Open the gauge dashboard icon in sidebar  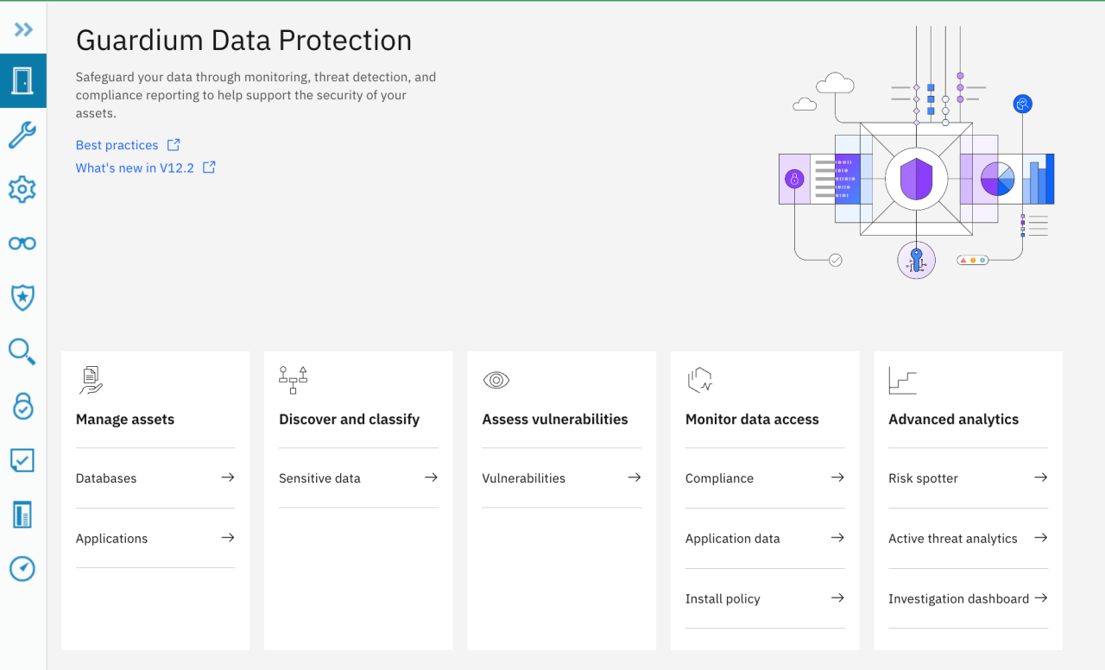(22, 569)
